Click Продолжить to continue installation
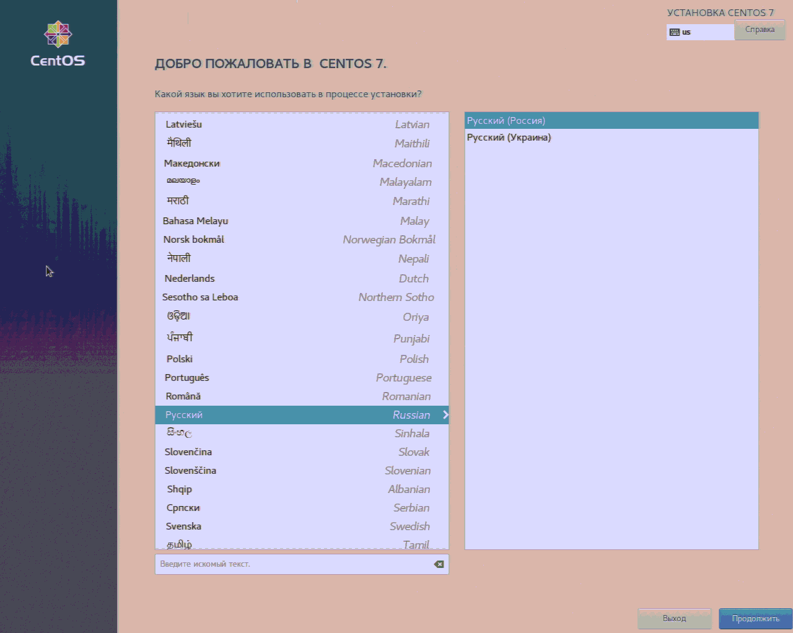The height and width of the screenshot is (633, 793). tap(755, 618)
